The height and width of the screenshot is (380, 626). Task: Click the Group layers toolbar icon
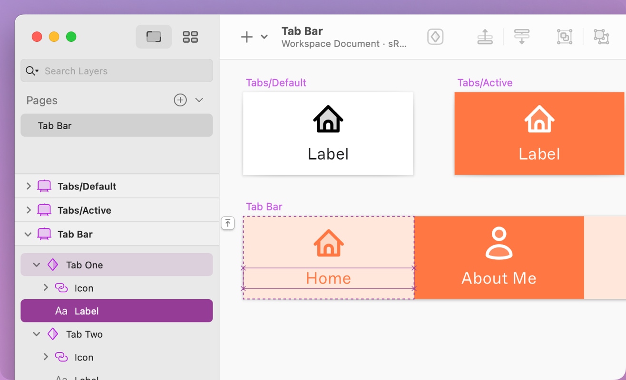pyautogui.click(x=565, y=37)
